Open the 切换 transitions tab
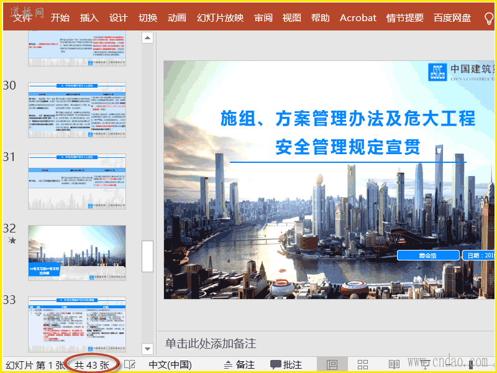The image size is (497, 373). coord(148,18)
